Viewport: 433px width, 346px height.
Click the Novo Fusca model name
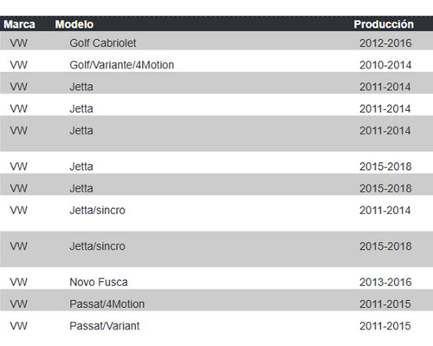(x=99, y=282)
